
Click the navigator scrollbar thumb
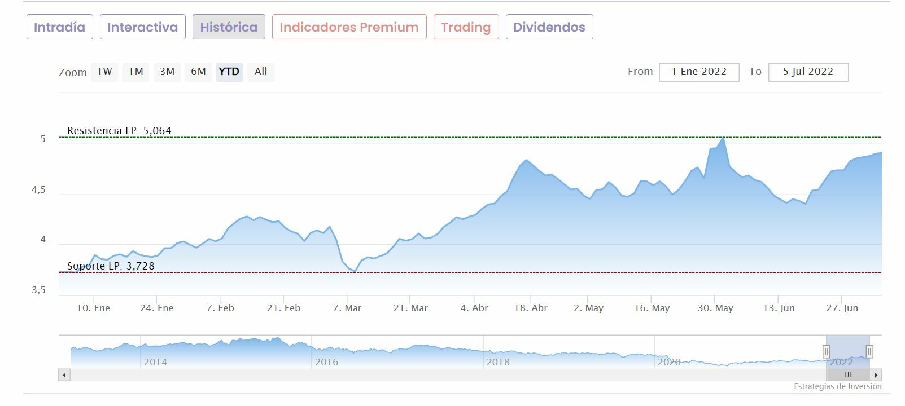pos(847,375)
